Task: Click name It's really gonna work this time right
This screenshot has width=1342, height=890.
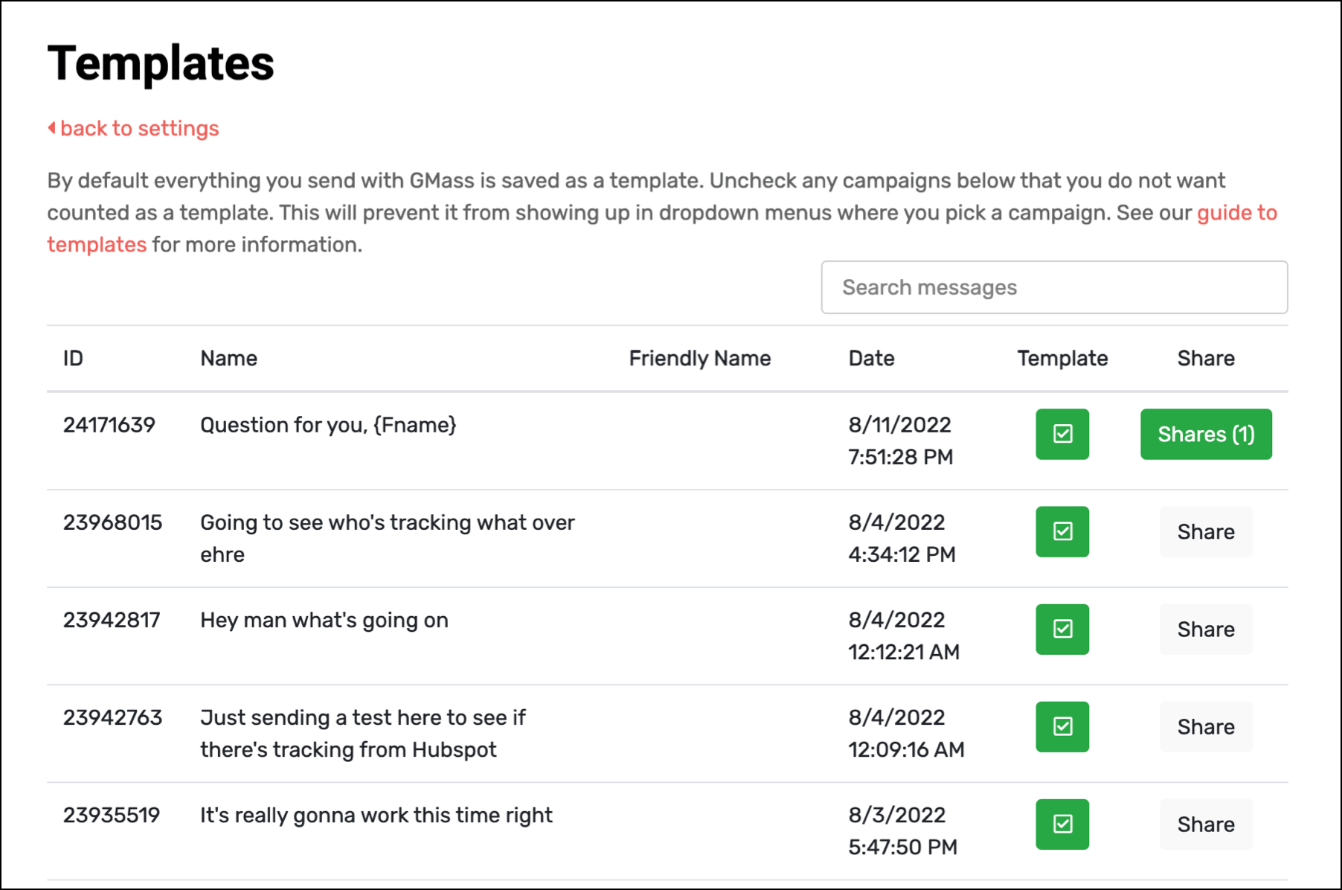Action: point(376,816)
